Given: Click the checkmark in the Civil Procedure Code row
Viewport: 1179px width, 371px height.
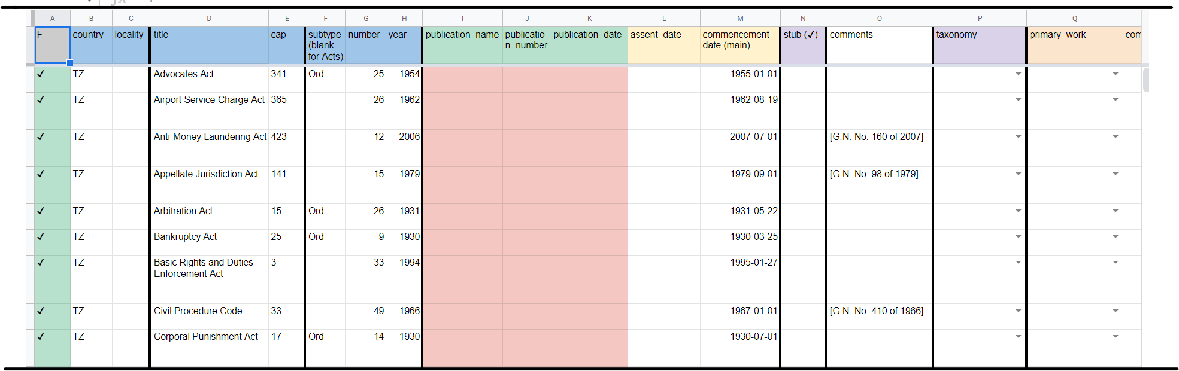Looking at the screenshot, I should pos(41,311).
